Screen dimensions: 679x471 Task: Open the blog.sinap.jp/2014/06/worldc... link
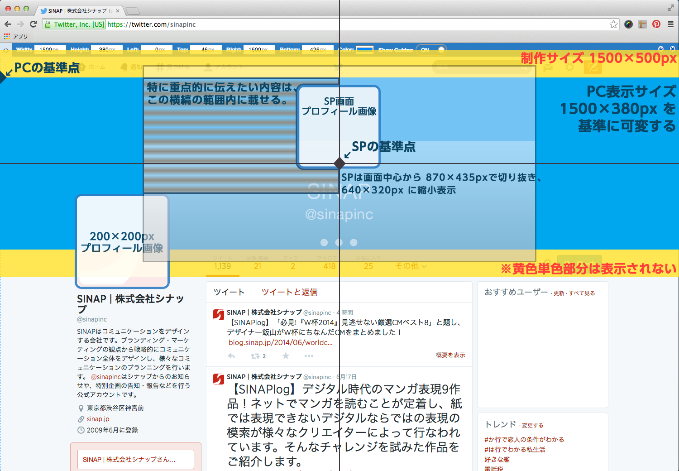(280, 342)
